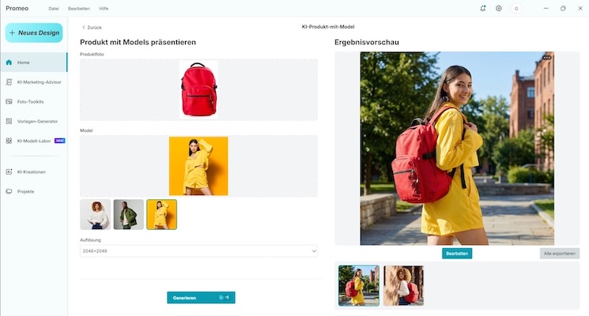Click the Home sidebar icon
This screenshot has height=316, width=589.
9,62
